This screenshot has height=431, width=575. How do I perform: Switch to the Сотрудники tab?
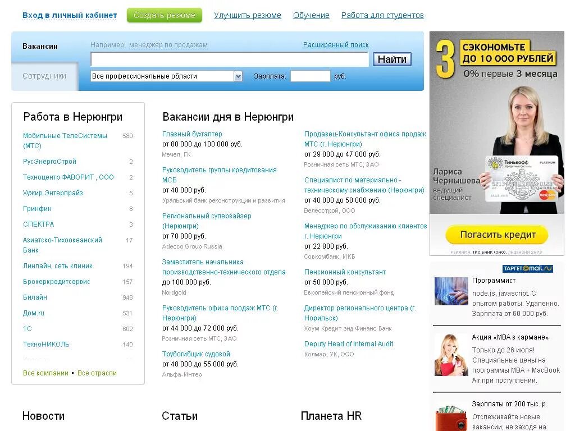point(44,76)
